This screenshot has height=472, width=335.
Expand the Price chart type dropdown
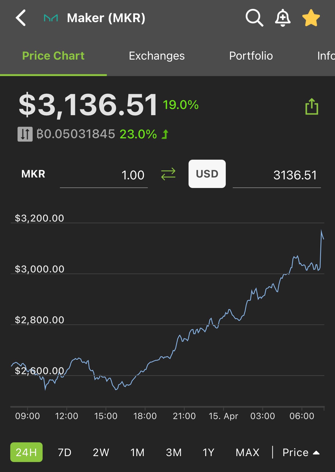click(x=301, y=452)
